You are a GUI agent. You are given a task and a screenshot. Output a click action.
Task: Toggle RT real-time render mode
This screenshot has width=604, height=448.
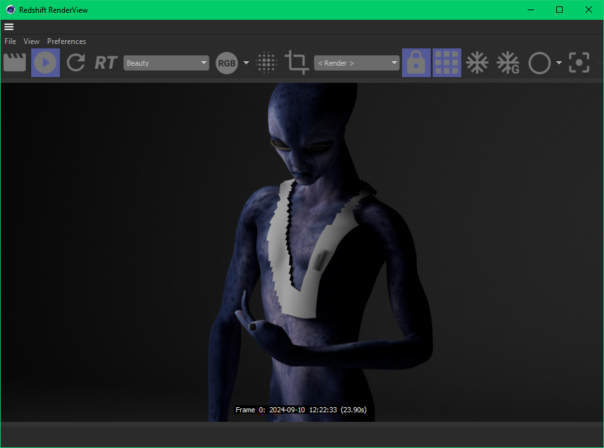click(x=106, y=62)
